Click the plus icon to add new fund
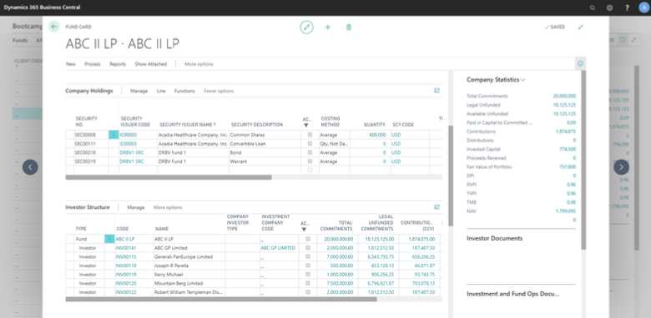Image resolution: width=651 pixels, height=318 pixels. (x=327, y=27)
